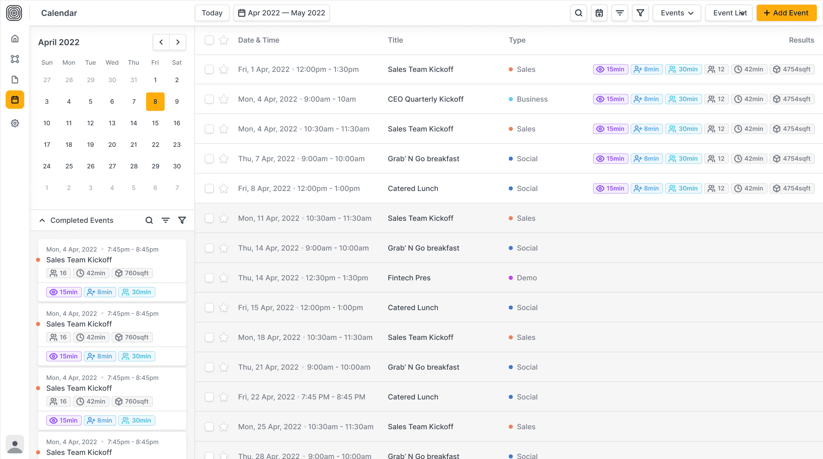The width and height of the screenshot is (823, 459).
Task: Collapse the Completed Events section
Action: coord(42,220)
